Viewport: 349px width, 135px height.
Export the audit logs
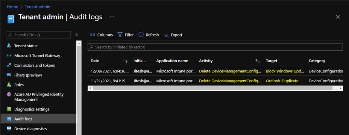(173, 35)
